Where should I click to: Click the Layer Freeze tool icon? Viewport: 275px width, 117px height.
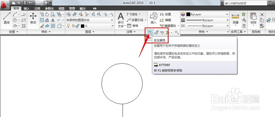pyautogui.click(x=105, y=14)
